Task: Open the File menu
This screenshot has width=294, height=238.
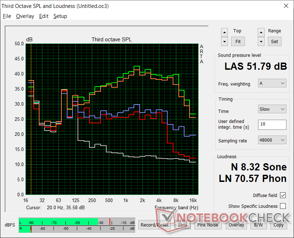Action: (7, 16)
